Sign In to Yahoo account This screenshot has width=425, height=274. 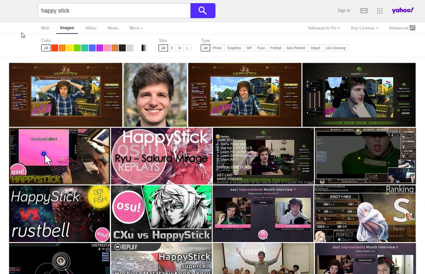pyautogui.click(x=344, y=11)
